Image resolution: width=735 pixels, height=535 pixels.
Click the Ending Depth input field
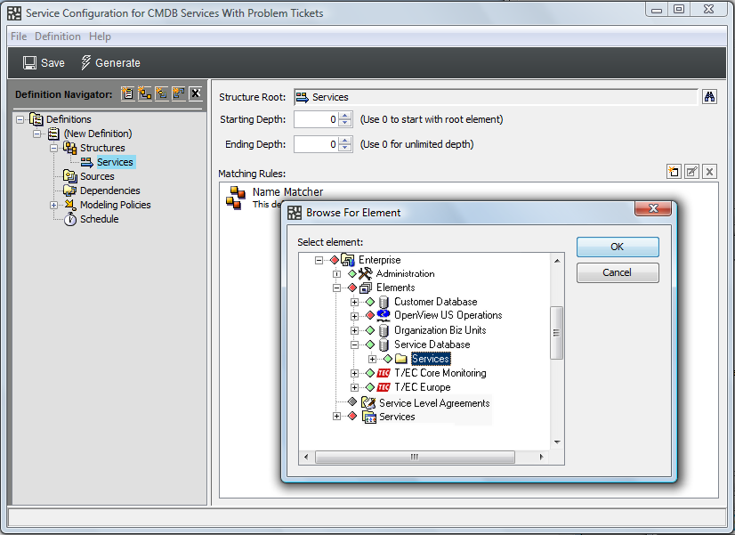[x=316, y=144]
